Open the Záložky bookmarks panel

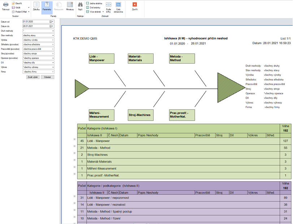click(36, 6)
